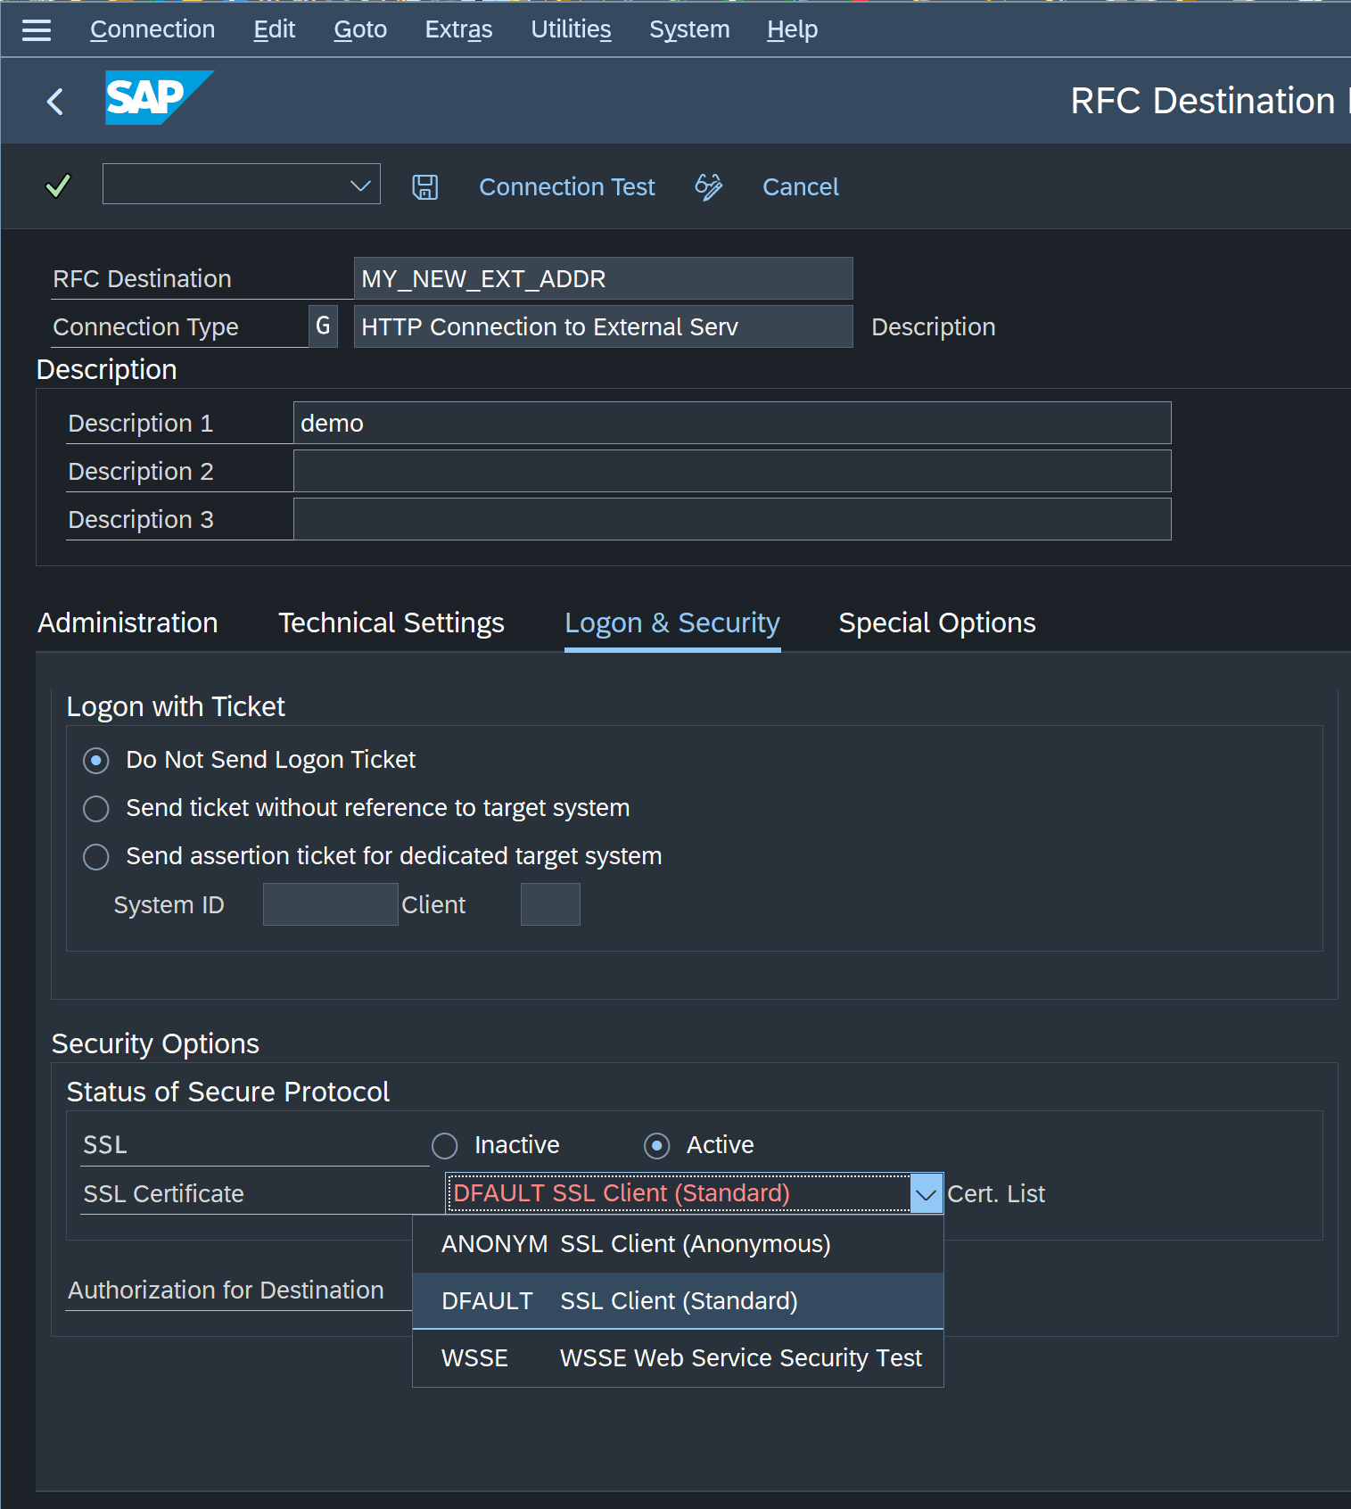Open the Goto menu

(x=360, y=29)
